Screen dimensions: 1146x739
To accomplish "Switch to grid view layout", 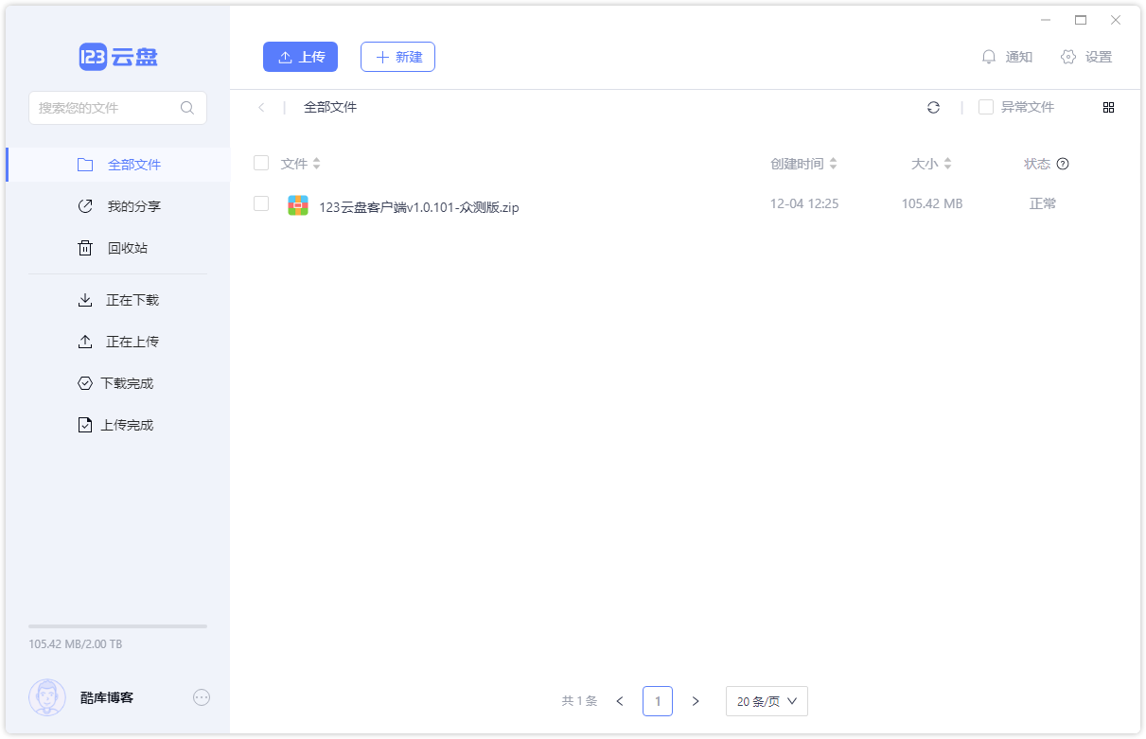I will tap(1108, 107).
